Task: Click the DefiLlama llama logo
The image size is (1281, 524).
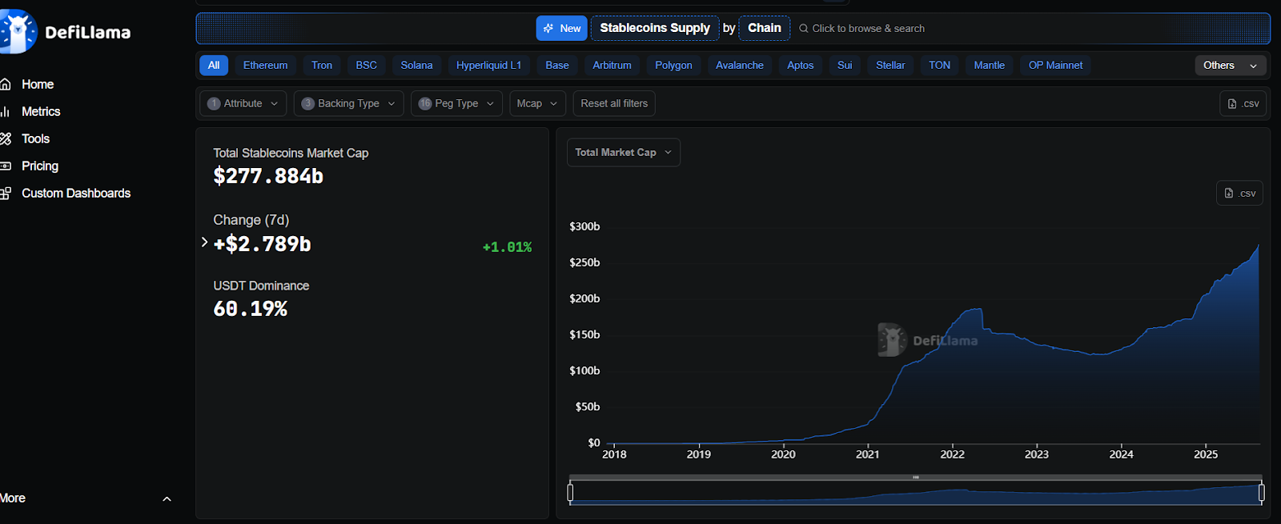Action: (x=18, y=32)
